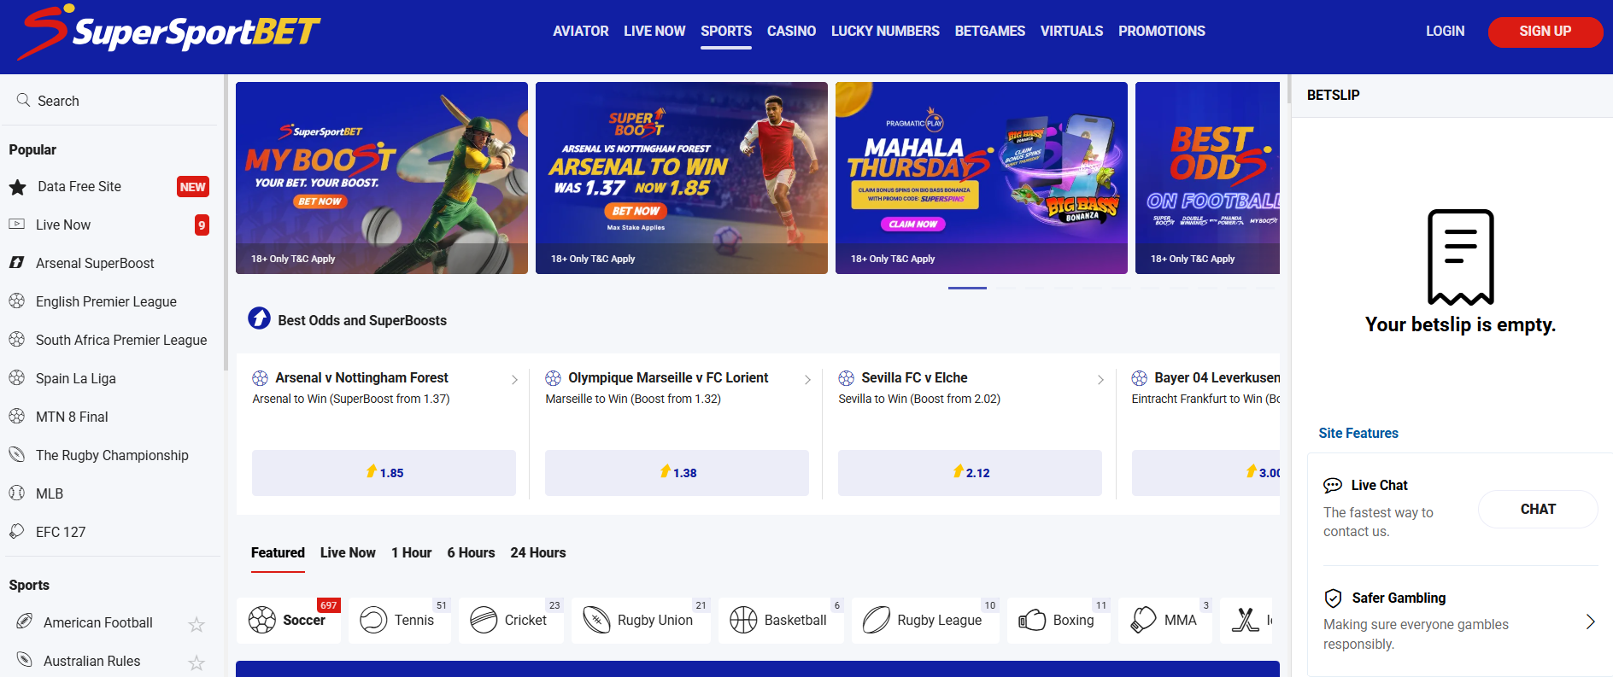The height and width of the screenshot is (677, 1613).
Task: Expand Arsenal v Nottingham Forest chevron
Action: point(514,380)
